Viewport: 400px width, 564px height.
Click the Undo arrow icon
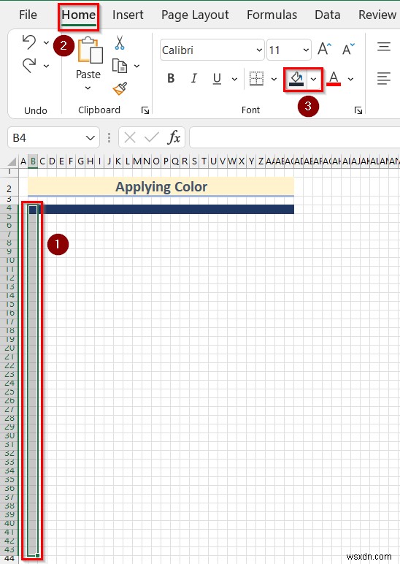click(x=29, y=42)
